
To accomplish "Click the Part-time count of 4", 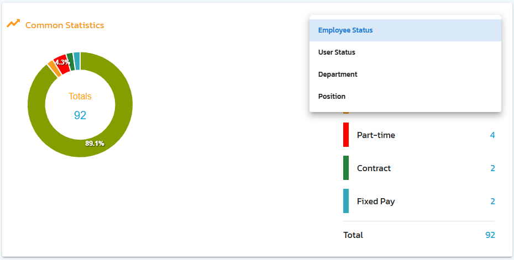I will (x=492, y=135).
